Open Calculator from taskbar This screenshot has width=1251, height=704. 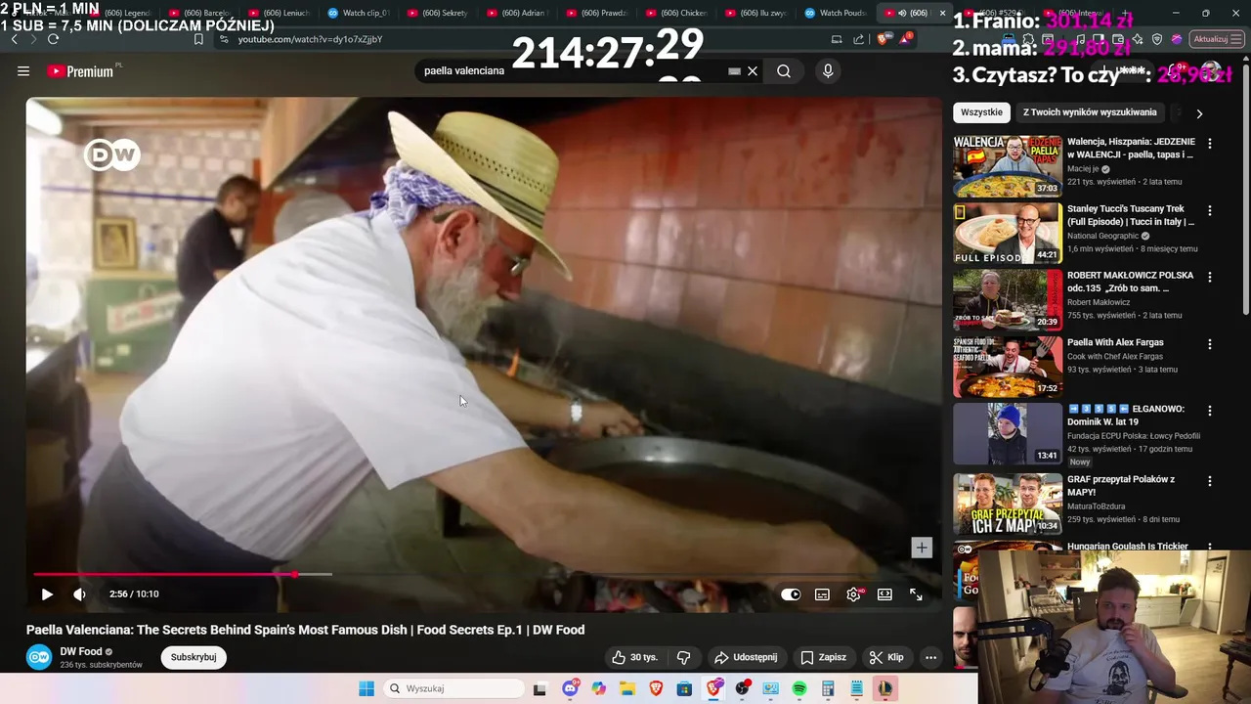[828, 688]
